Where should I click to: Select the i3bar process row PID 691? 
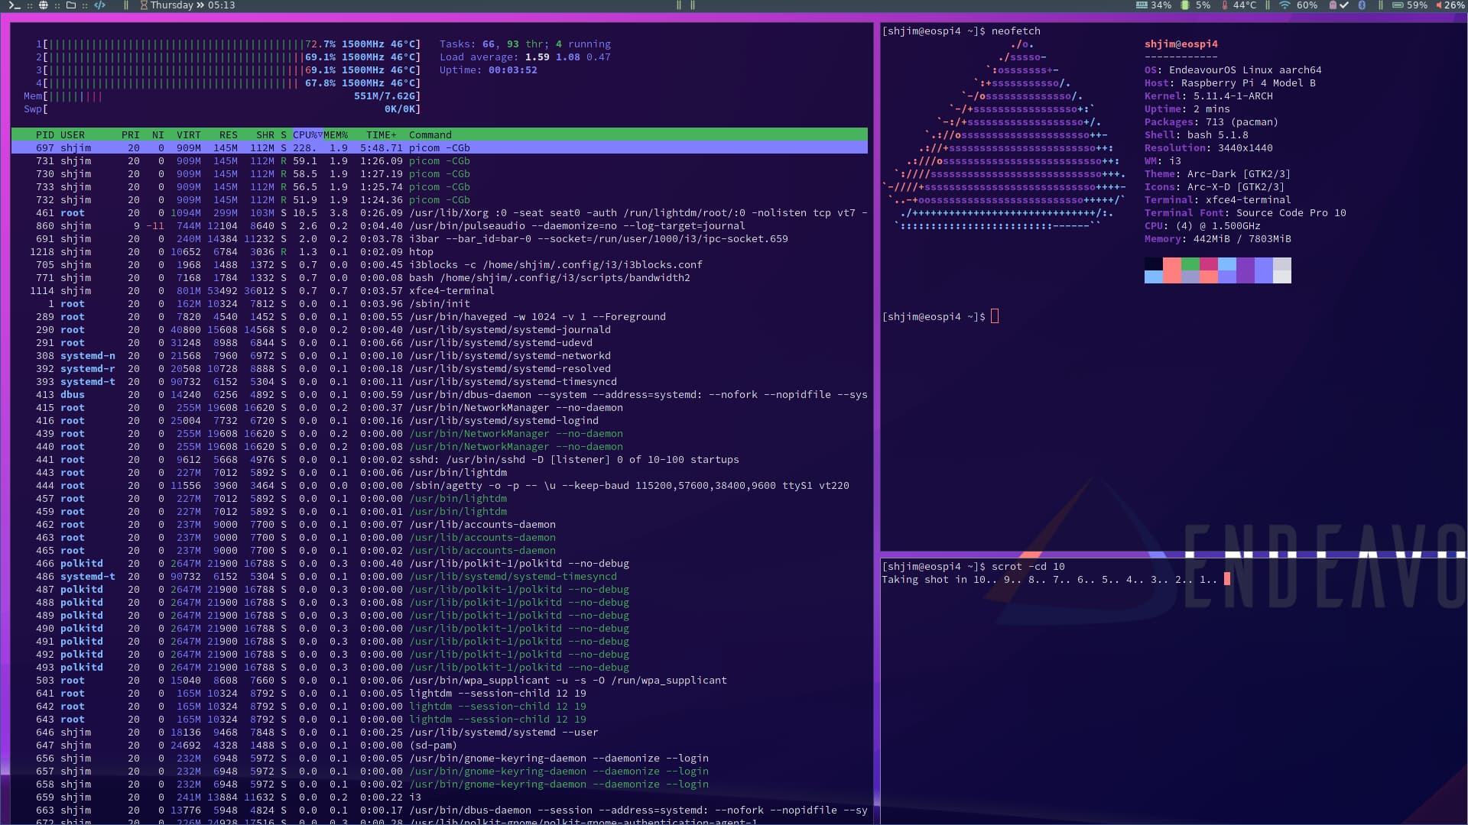click(440, 239)
